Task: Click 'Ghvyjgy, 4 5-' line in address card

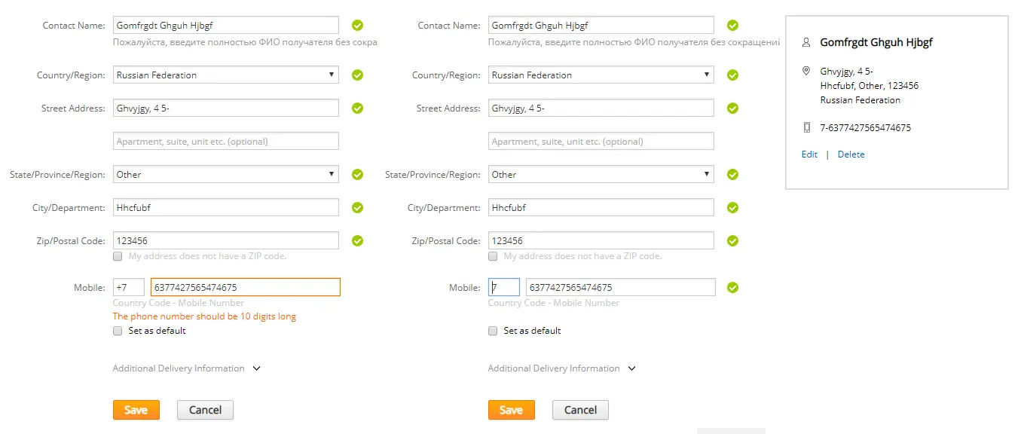Action: tap(847, 72)
